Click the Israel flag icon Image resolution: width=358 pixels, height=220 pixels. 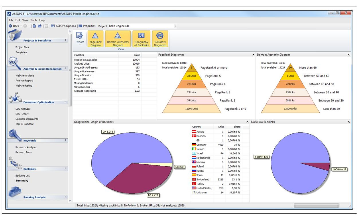click(194, 153)
